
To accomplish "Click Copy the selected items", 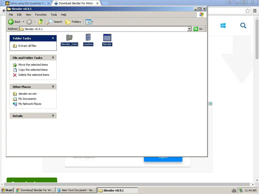I will [x=33, y=70].
